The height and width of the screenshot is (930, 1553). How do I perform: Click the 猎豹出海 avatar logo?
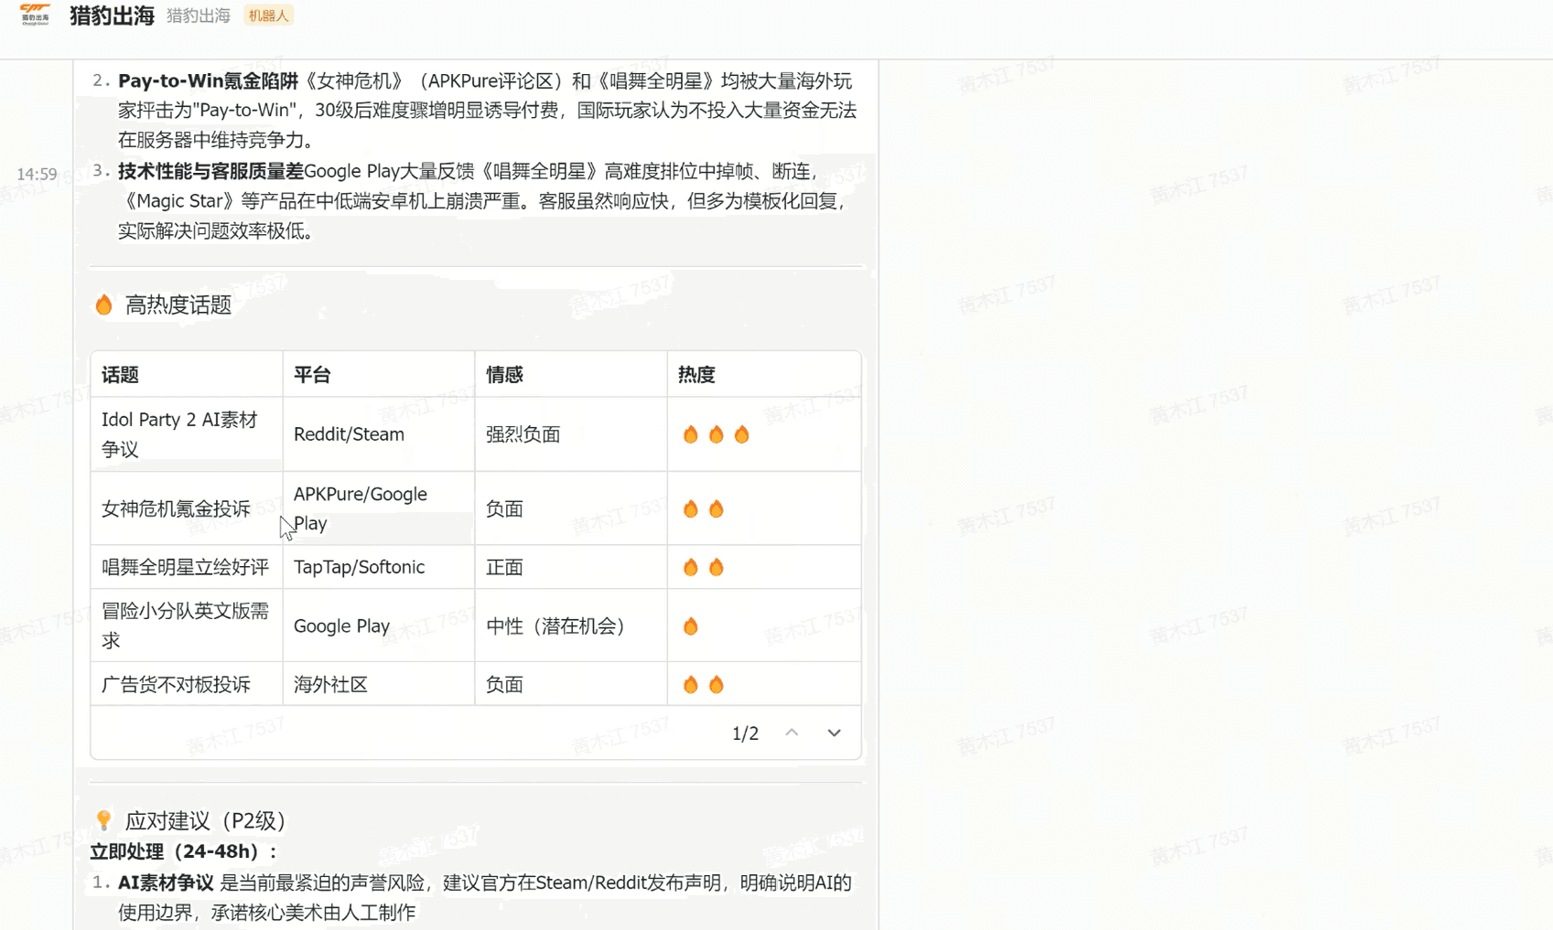tap(35, 15)
